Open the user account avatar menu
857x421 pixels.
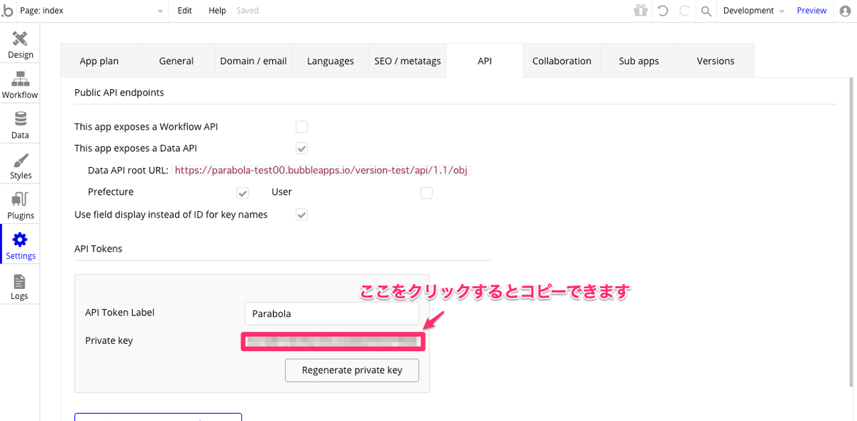[845, 11]
